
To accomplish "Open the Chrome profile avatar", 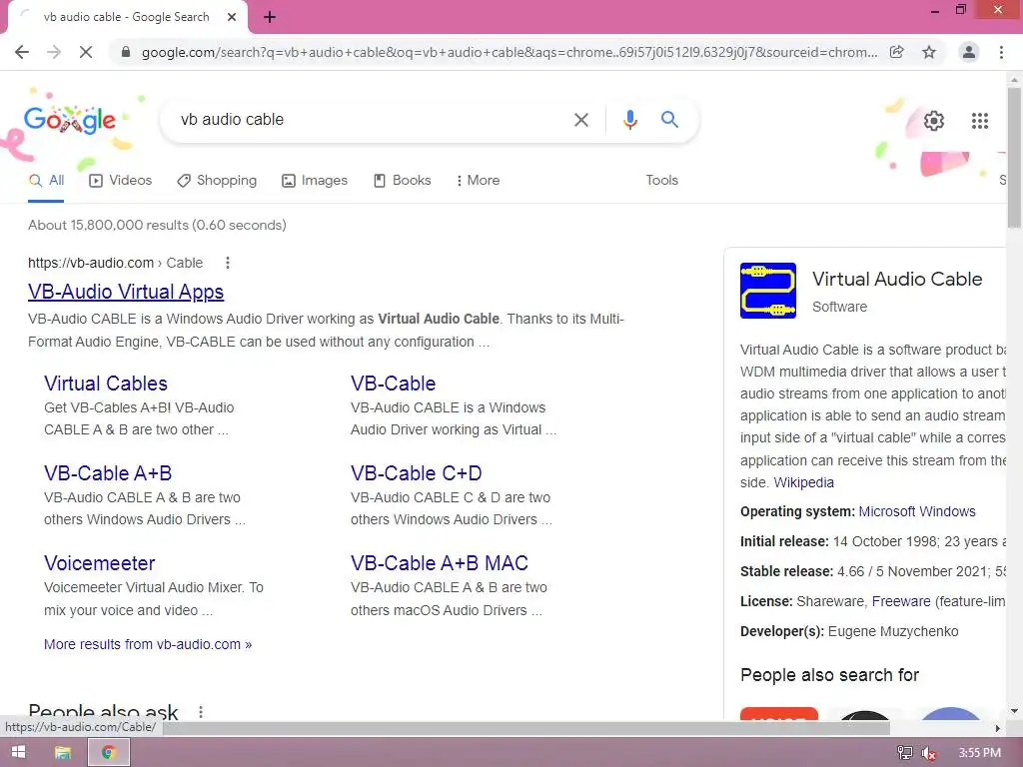I will coord(969,52).
